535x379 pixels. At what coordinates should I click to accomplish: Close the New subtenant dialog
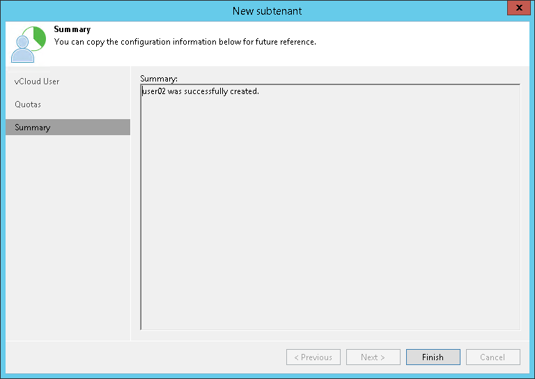[x=518, y=8]
